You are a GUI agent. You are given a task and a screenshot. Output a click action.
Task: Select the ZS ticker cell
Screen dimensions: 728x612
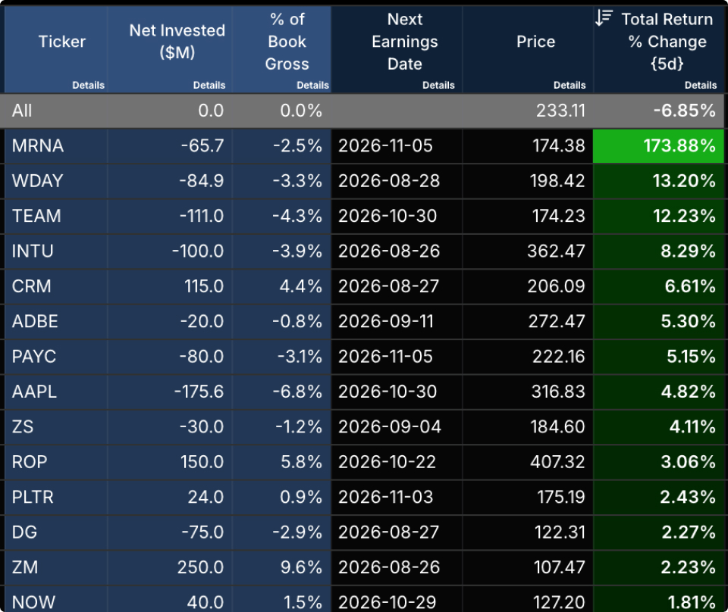tap(56, 427)
